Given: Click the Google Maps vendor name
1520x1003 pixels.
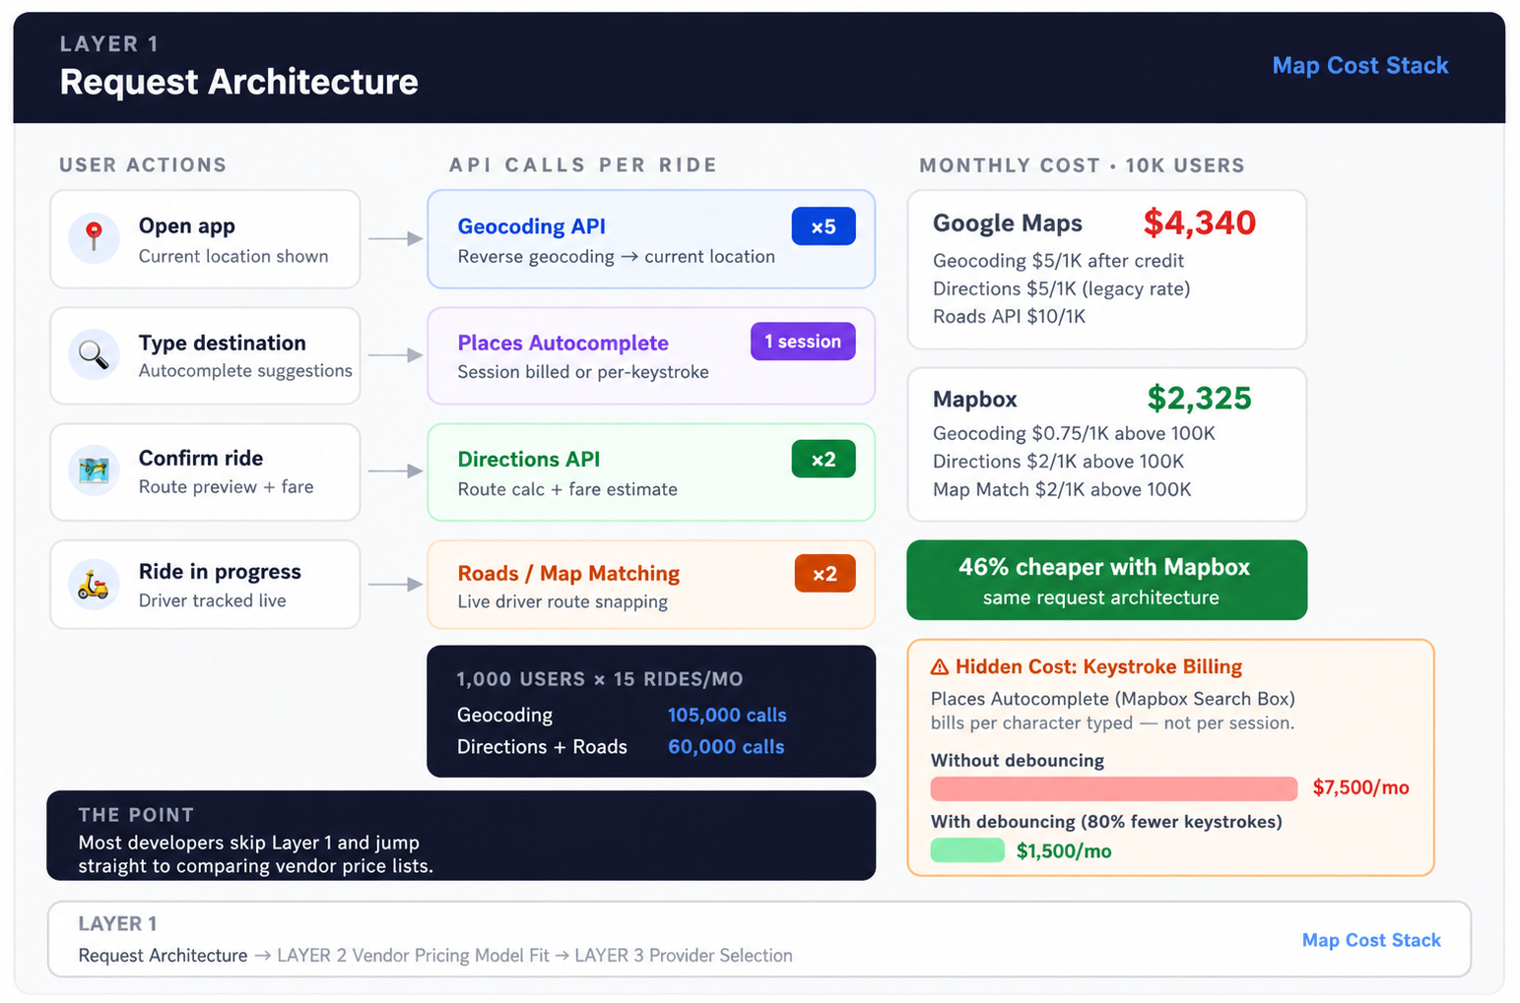Looking at the screenshot, I should pyautogui.click(x=1008, y=223).
